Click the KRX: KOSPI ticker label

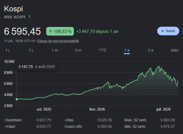tap(15, 17)
